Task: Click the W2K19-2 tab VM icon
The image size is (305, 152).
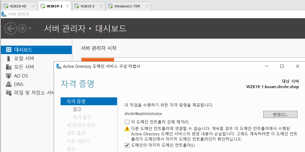Action: pos(77,6)
